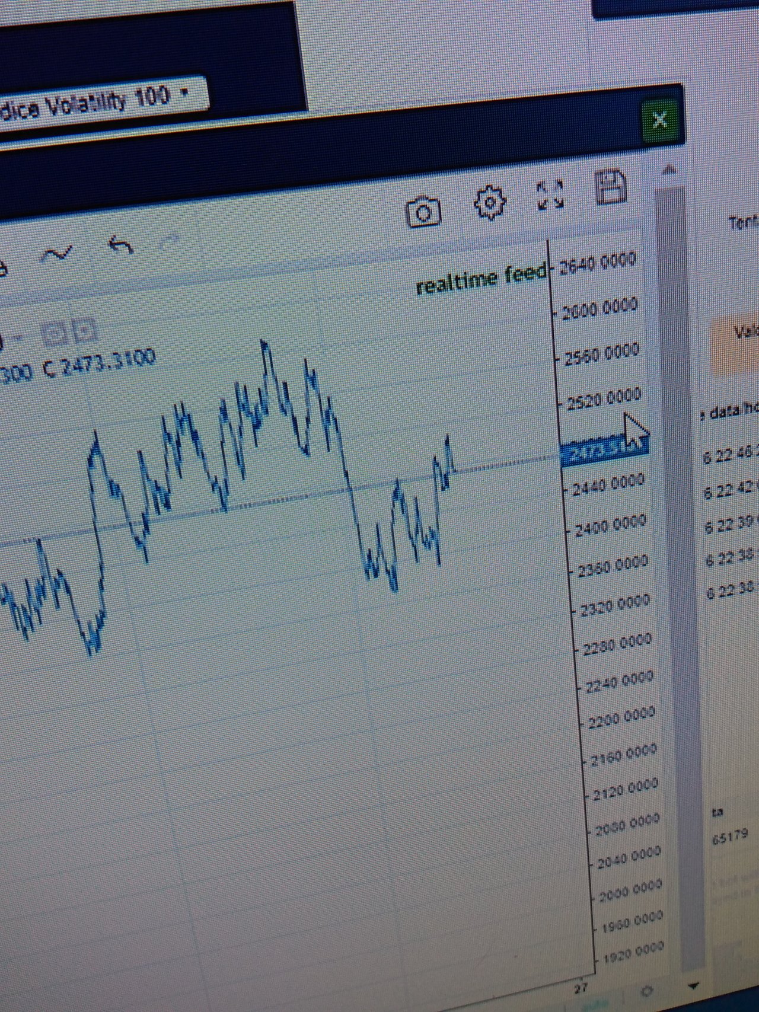Close the chart window with the green X
The width and height of the screenshot is (759, 1012).
click(659, 121)
